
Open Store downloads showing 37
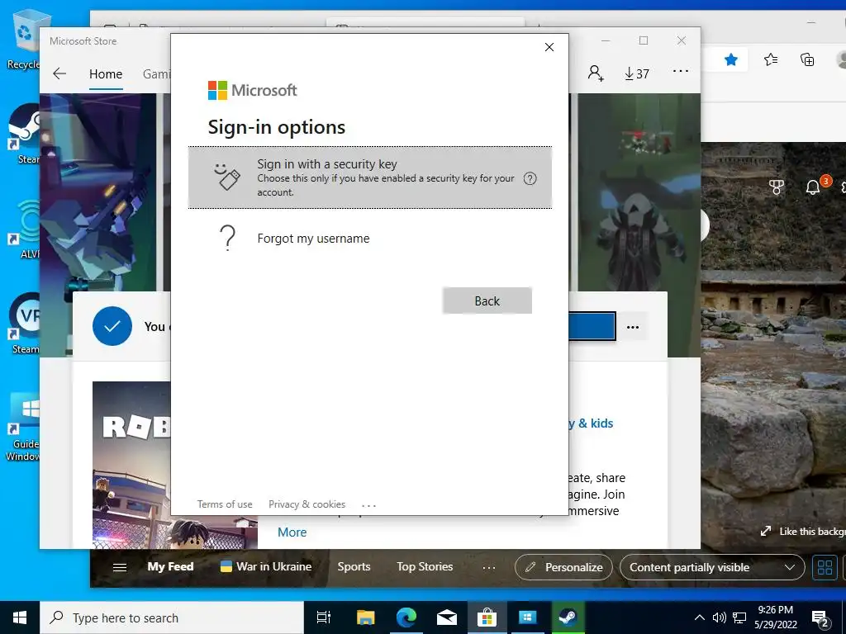coord(637,73)
